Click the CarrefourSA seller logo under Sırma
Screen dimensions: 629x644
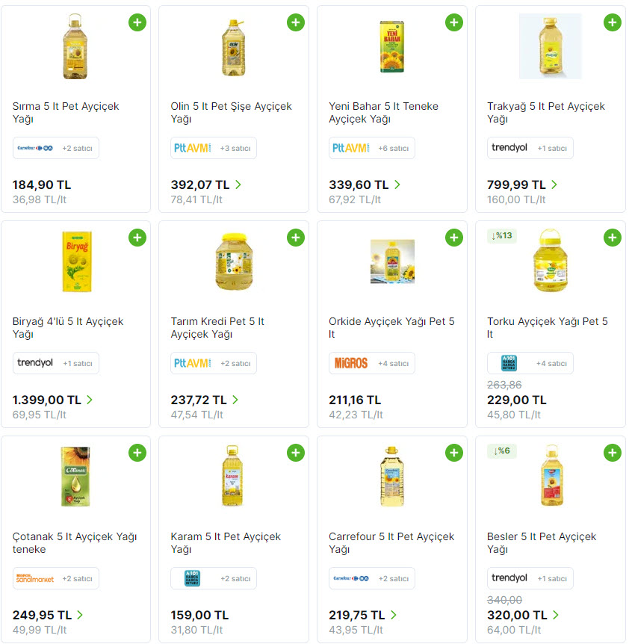click(34, 148)
